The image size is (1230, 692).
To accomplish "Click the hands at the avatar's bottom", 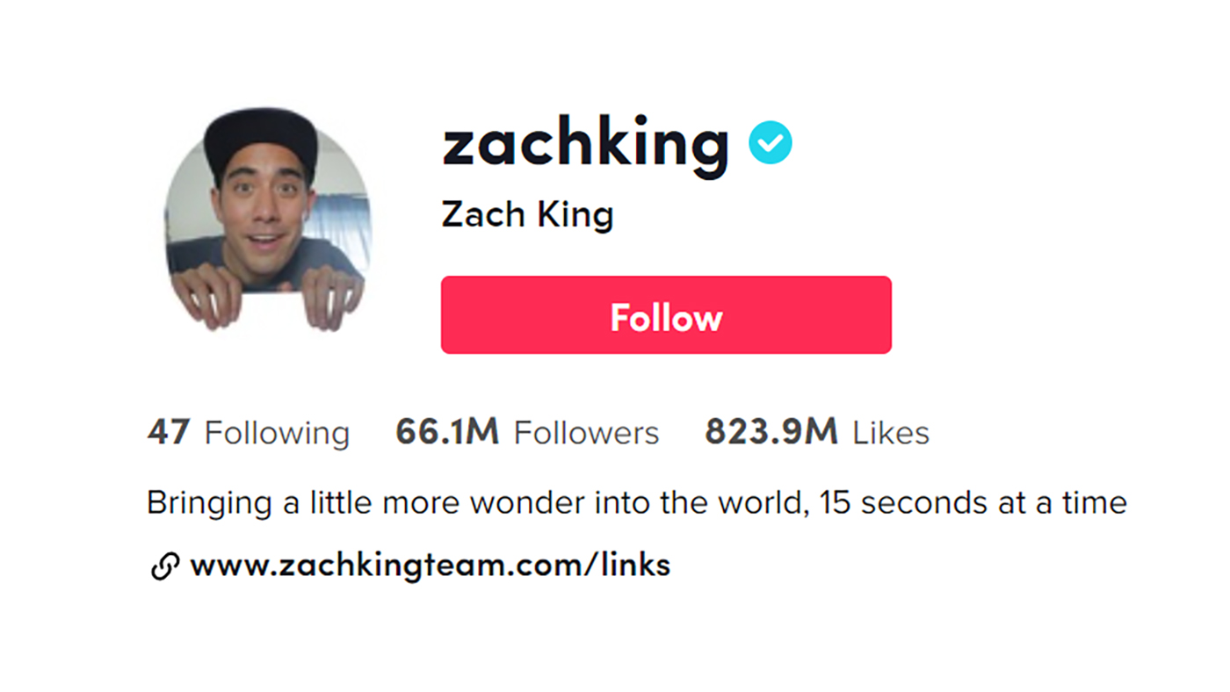I will tap(268, 297).
